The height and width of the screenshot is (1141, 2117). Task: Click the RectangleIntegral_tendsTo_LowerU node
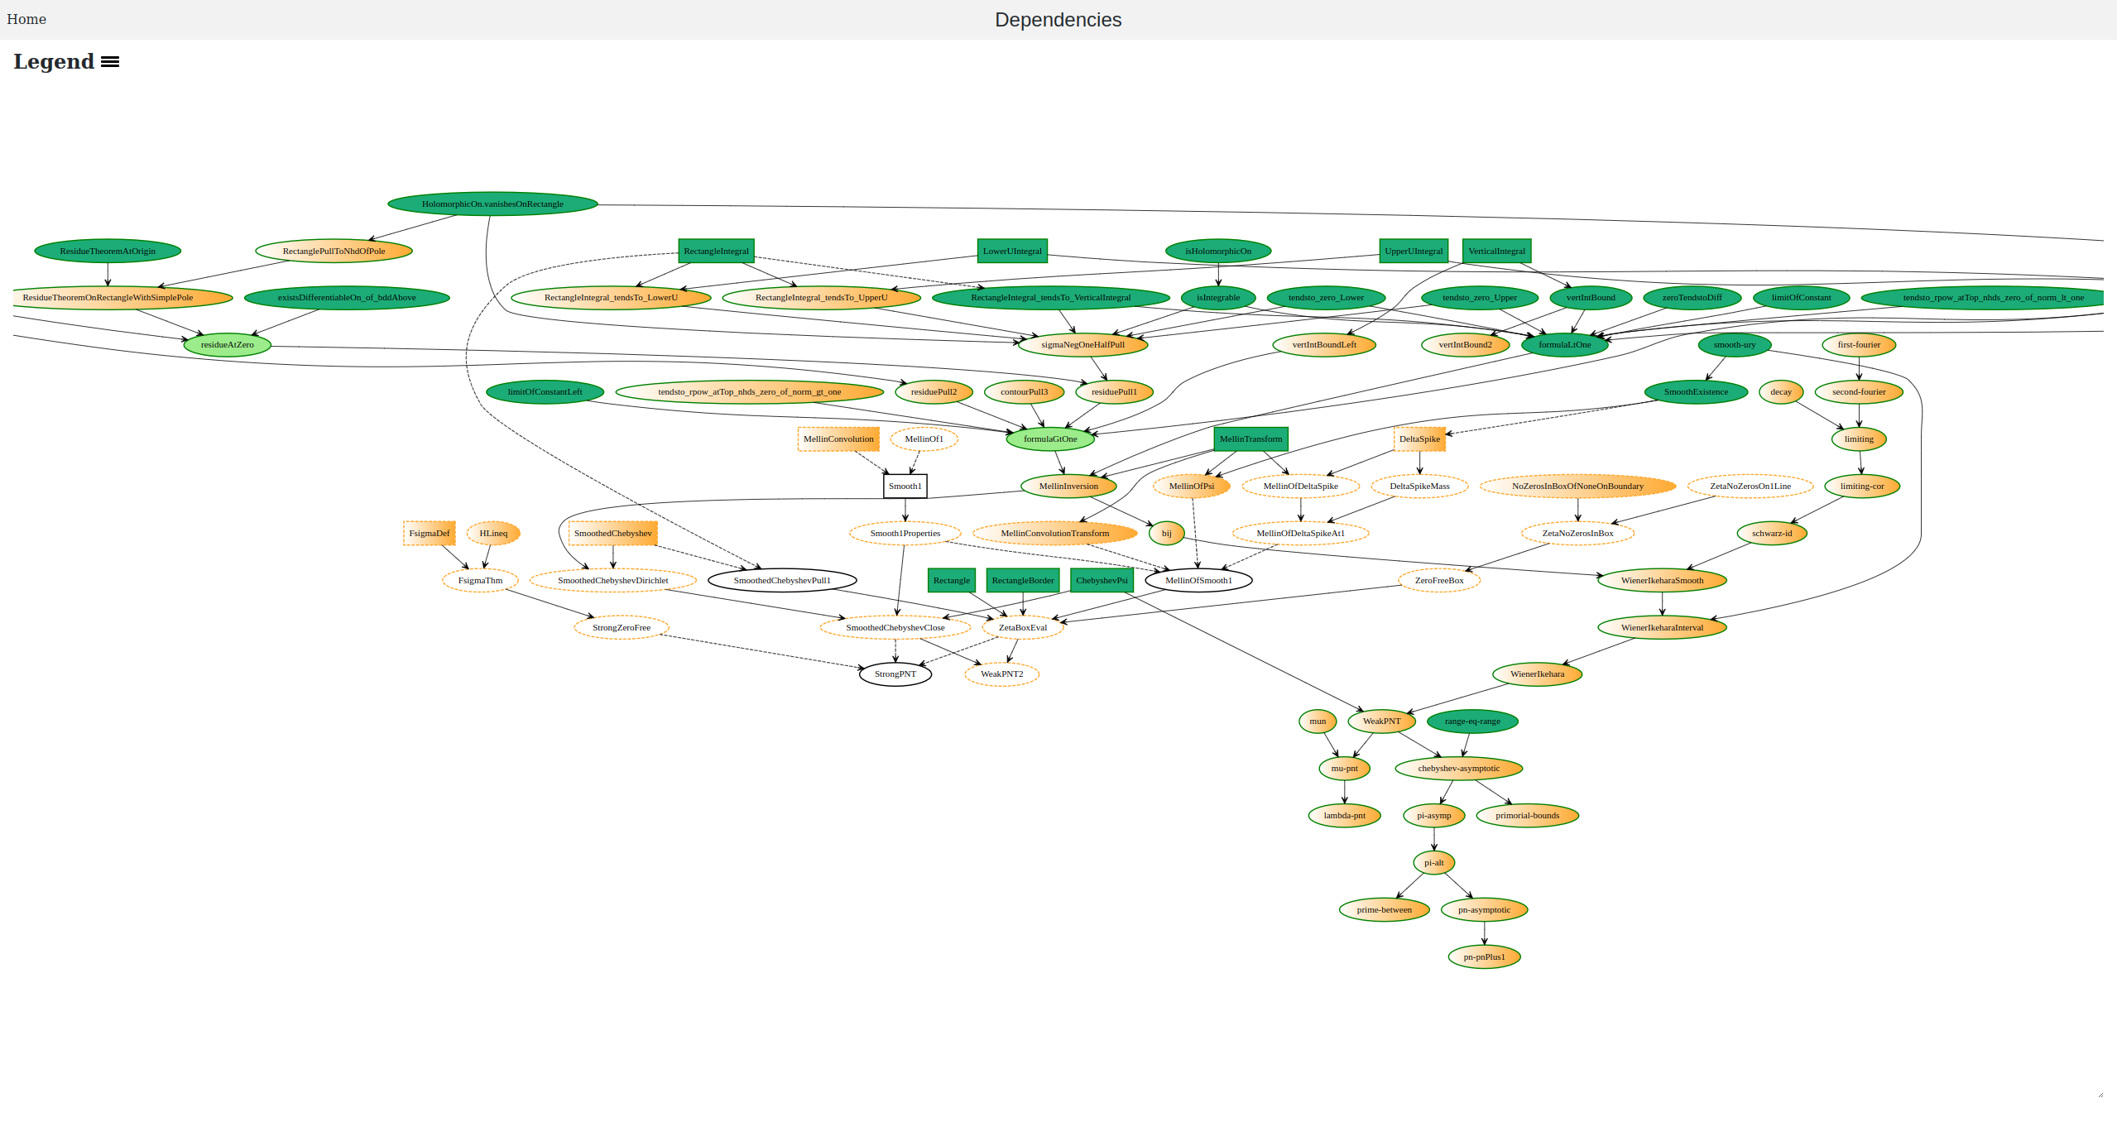[x=611, y=298]
